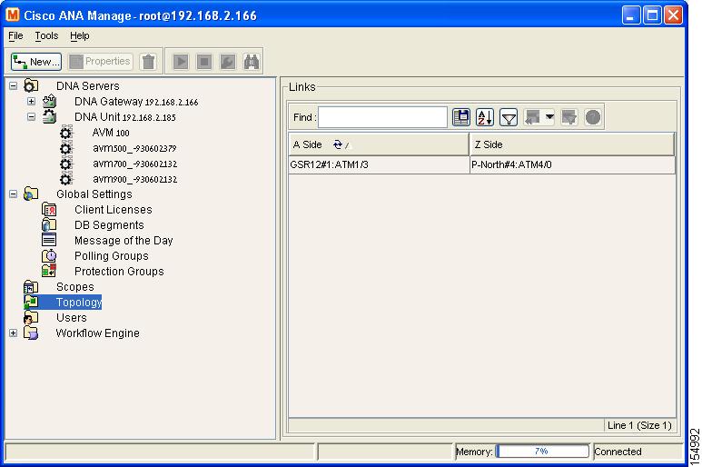Open Polling Groups
This screenshot has width=702, height=467.
tap(112, 256)
